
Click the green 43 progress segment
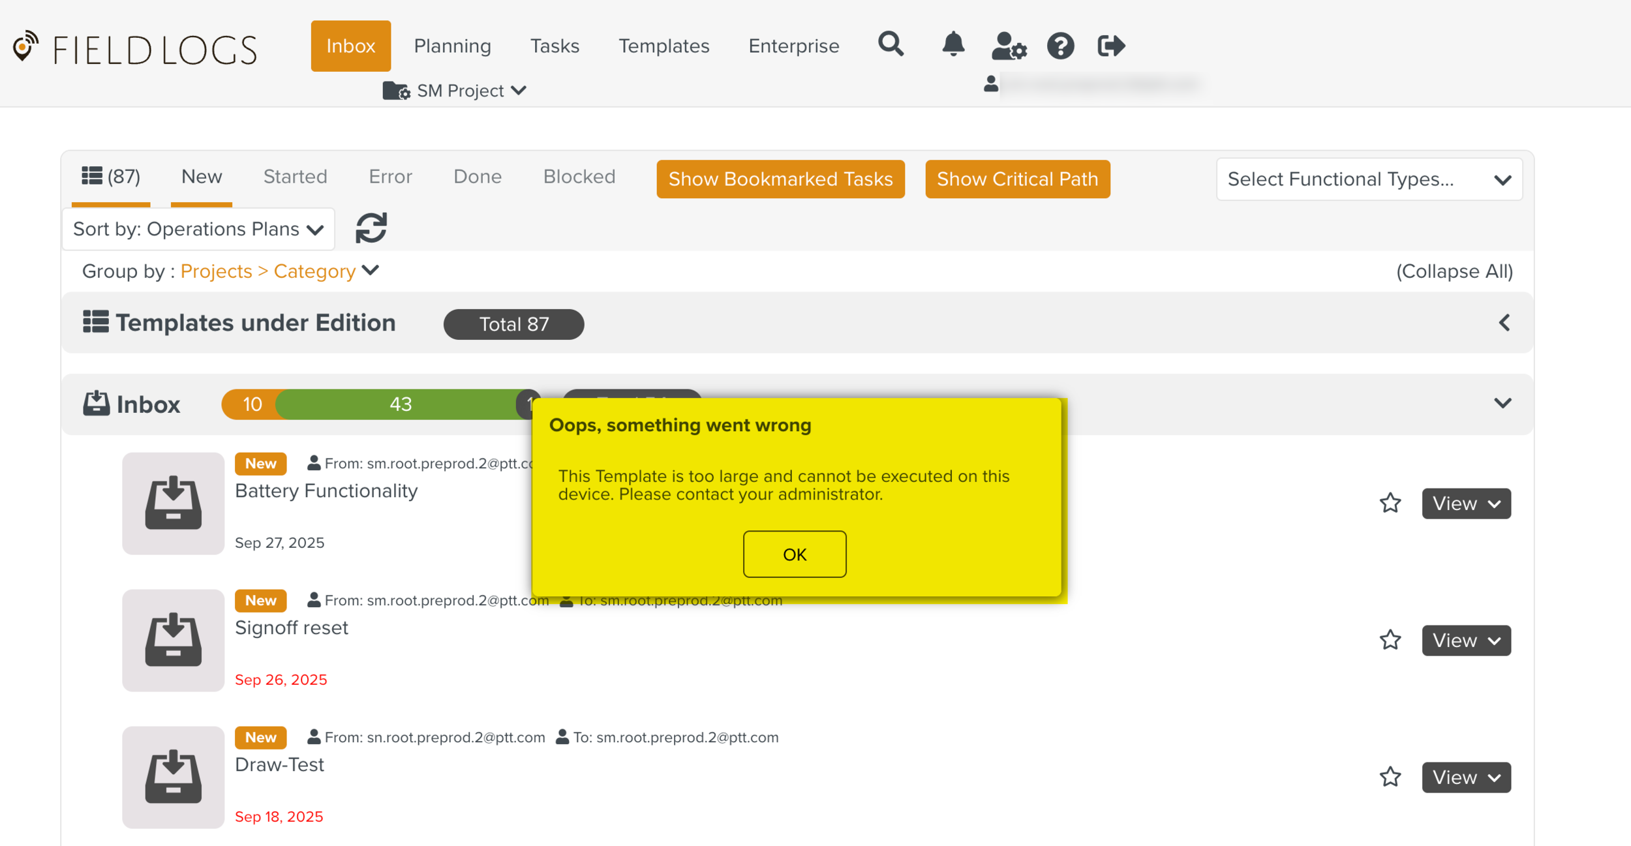[400, 404]
